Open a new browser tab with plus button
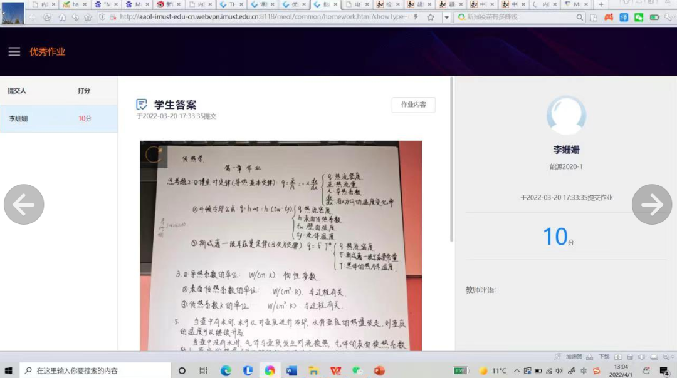The height and width of the screenshot is (378, 677). pyautogui.click(x=601, y=4)
